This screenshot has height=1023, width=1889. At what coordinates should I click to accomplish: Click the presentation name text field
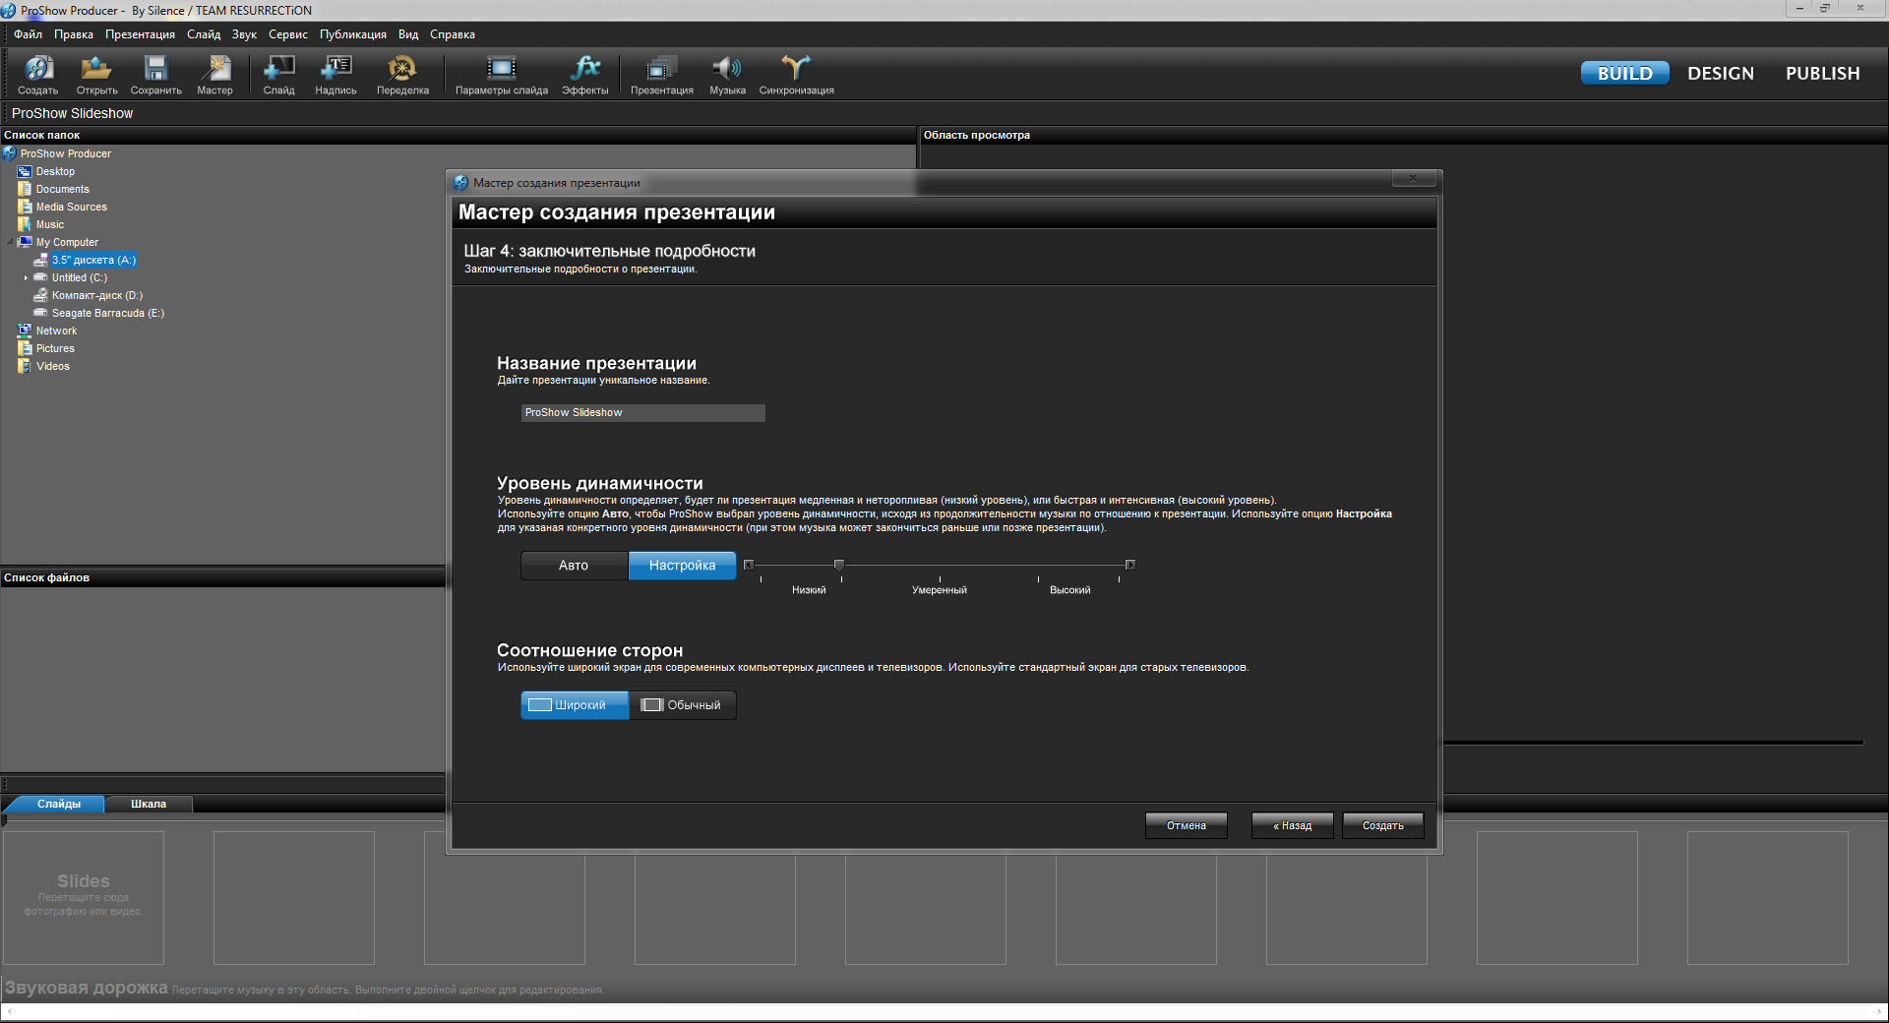click(642, 413)
